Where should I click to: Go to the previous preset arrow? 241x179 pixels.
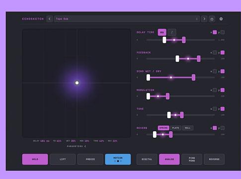pos(50,19)
